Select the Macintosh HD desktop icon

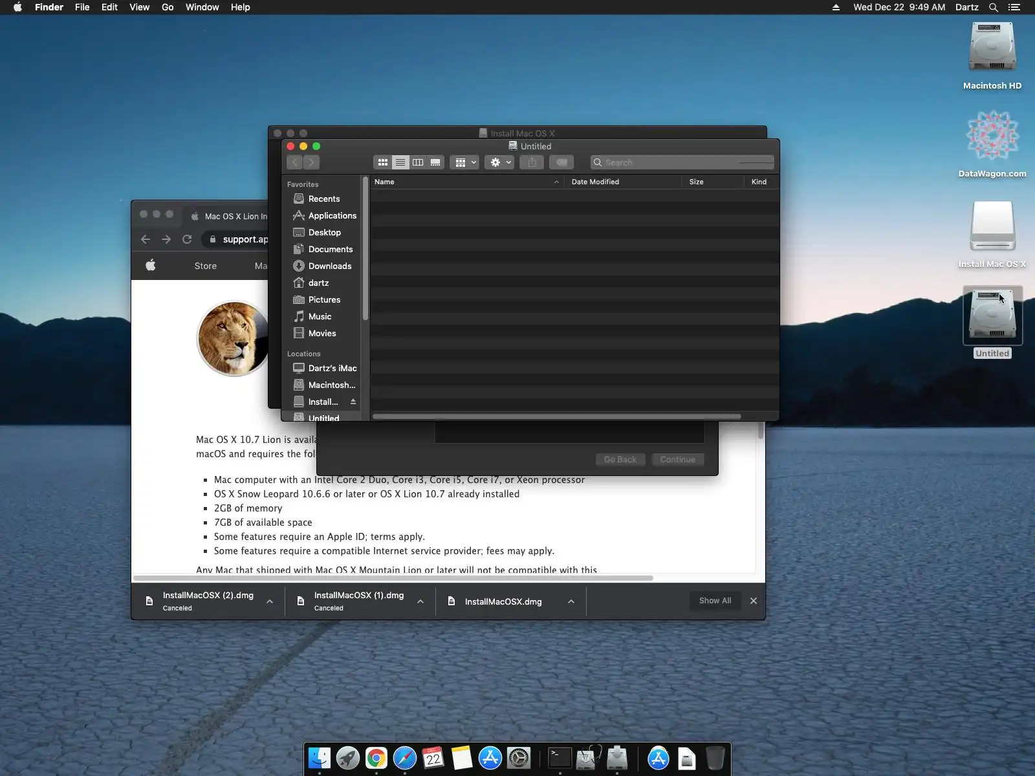(992, 47)
